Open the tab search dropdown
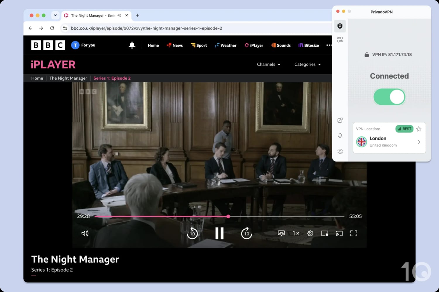 coord(55,15)
